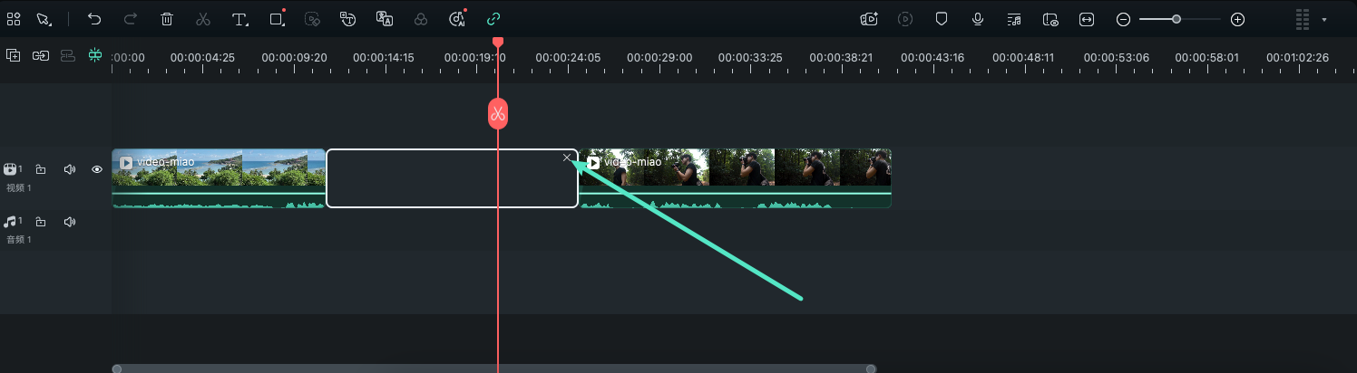
Task: Click the timeline zoom slider handle
Action: click(x=1176, y=19)
